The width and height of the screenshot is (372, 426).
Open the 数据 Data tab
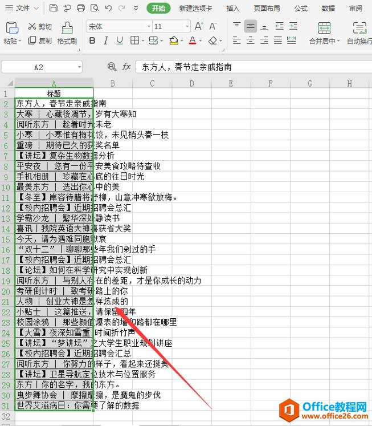tap(328, 8)
